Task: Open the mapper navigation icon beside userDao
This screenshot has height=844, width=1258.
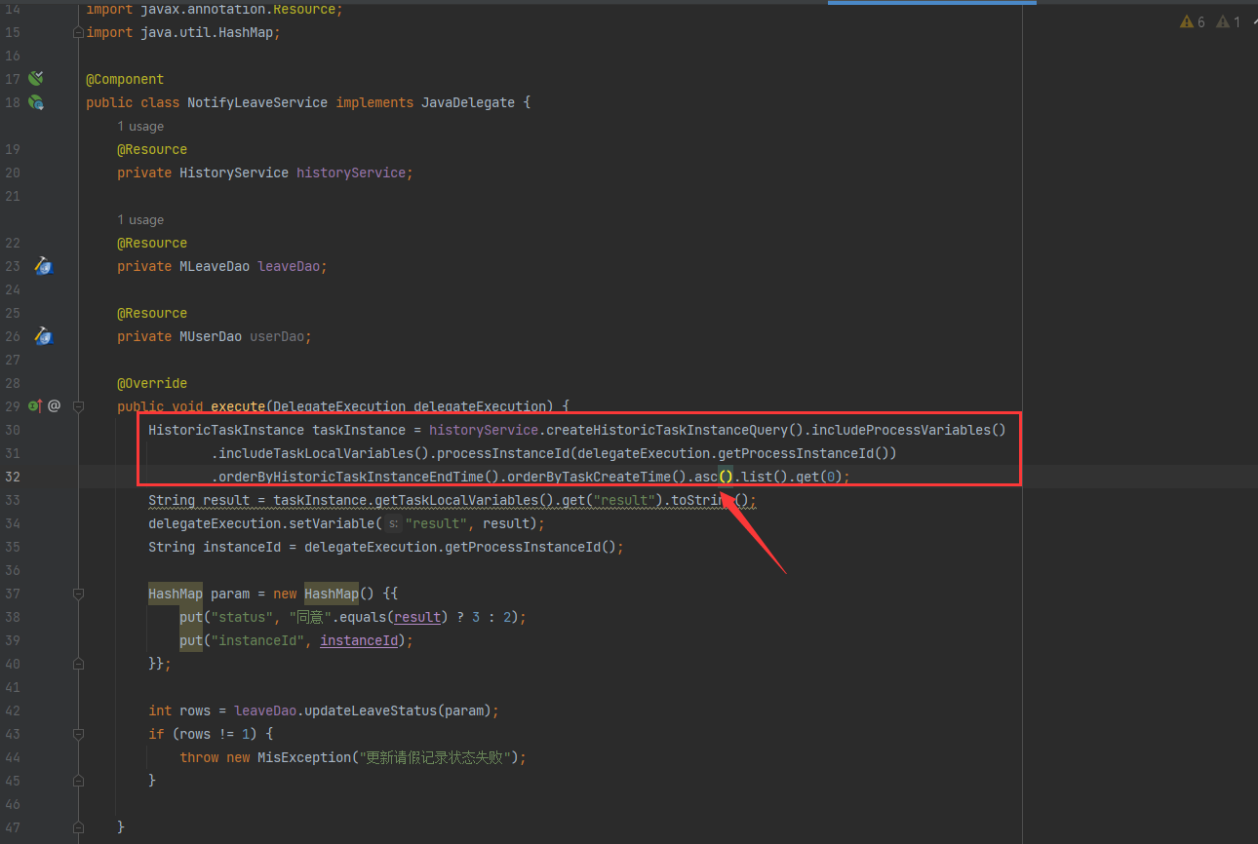Action: click(x=43, y=336)
